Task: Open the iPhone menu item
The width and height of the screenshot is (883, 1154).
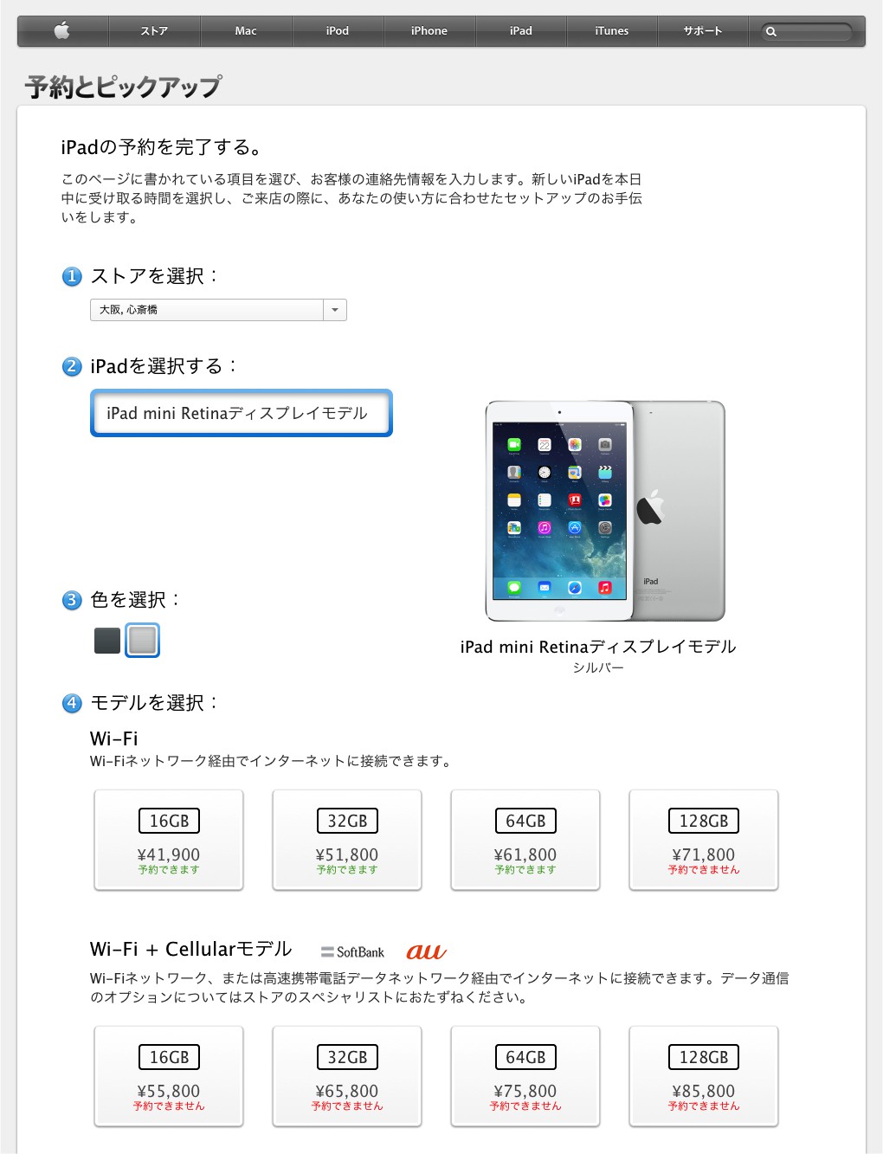Action: [429, 31]
